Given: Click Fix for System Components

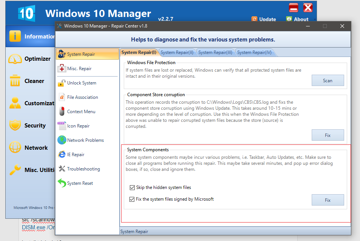Looking at the screenshot, I should click(x=328, y=200).
